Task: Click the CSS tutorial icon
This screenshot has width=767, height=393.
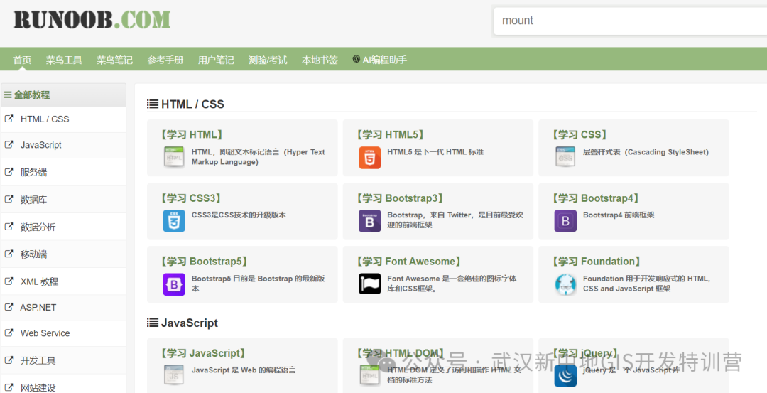Action: pos(565,157)
